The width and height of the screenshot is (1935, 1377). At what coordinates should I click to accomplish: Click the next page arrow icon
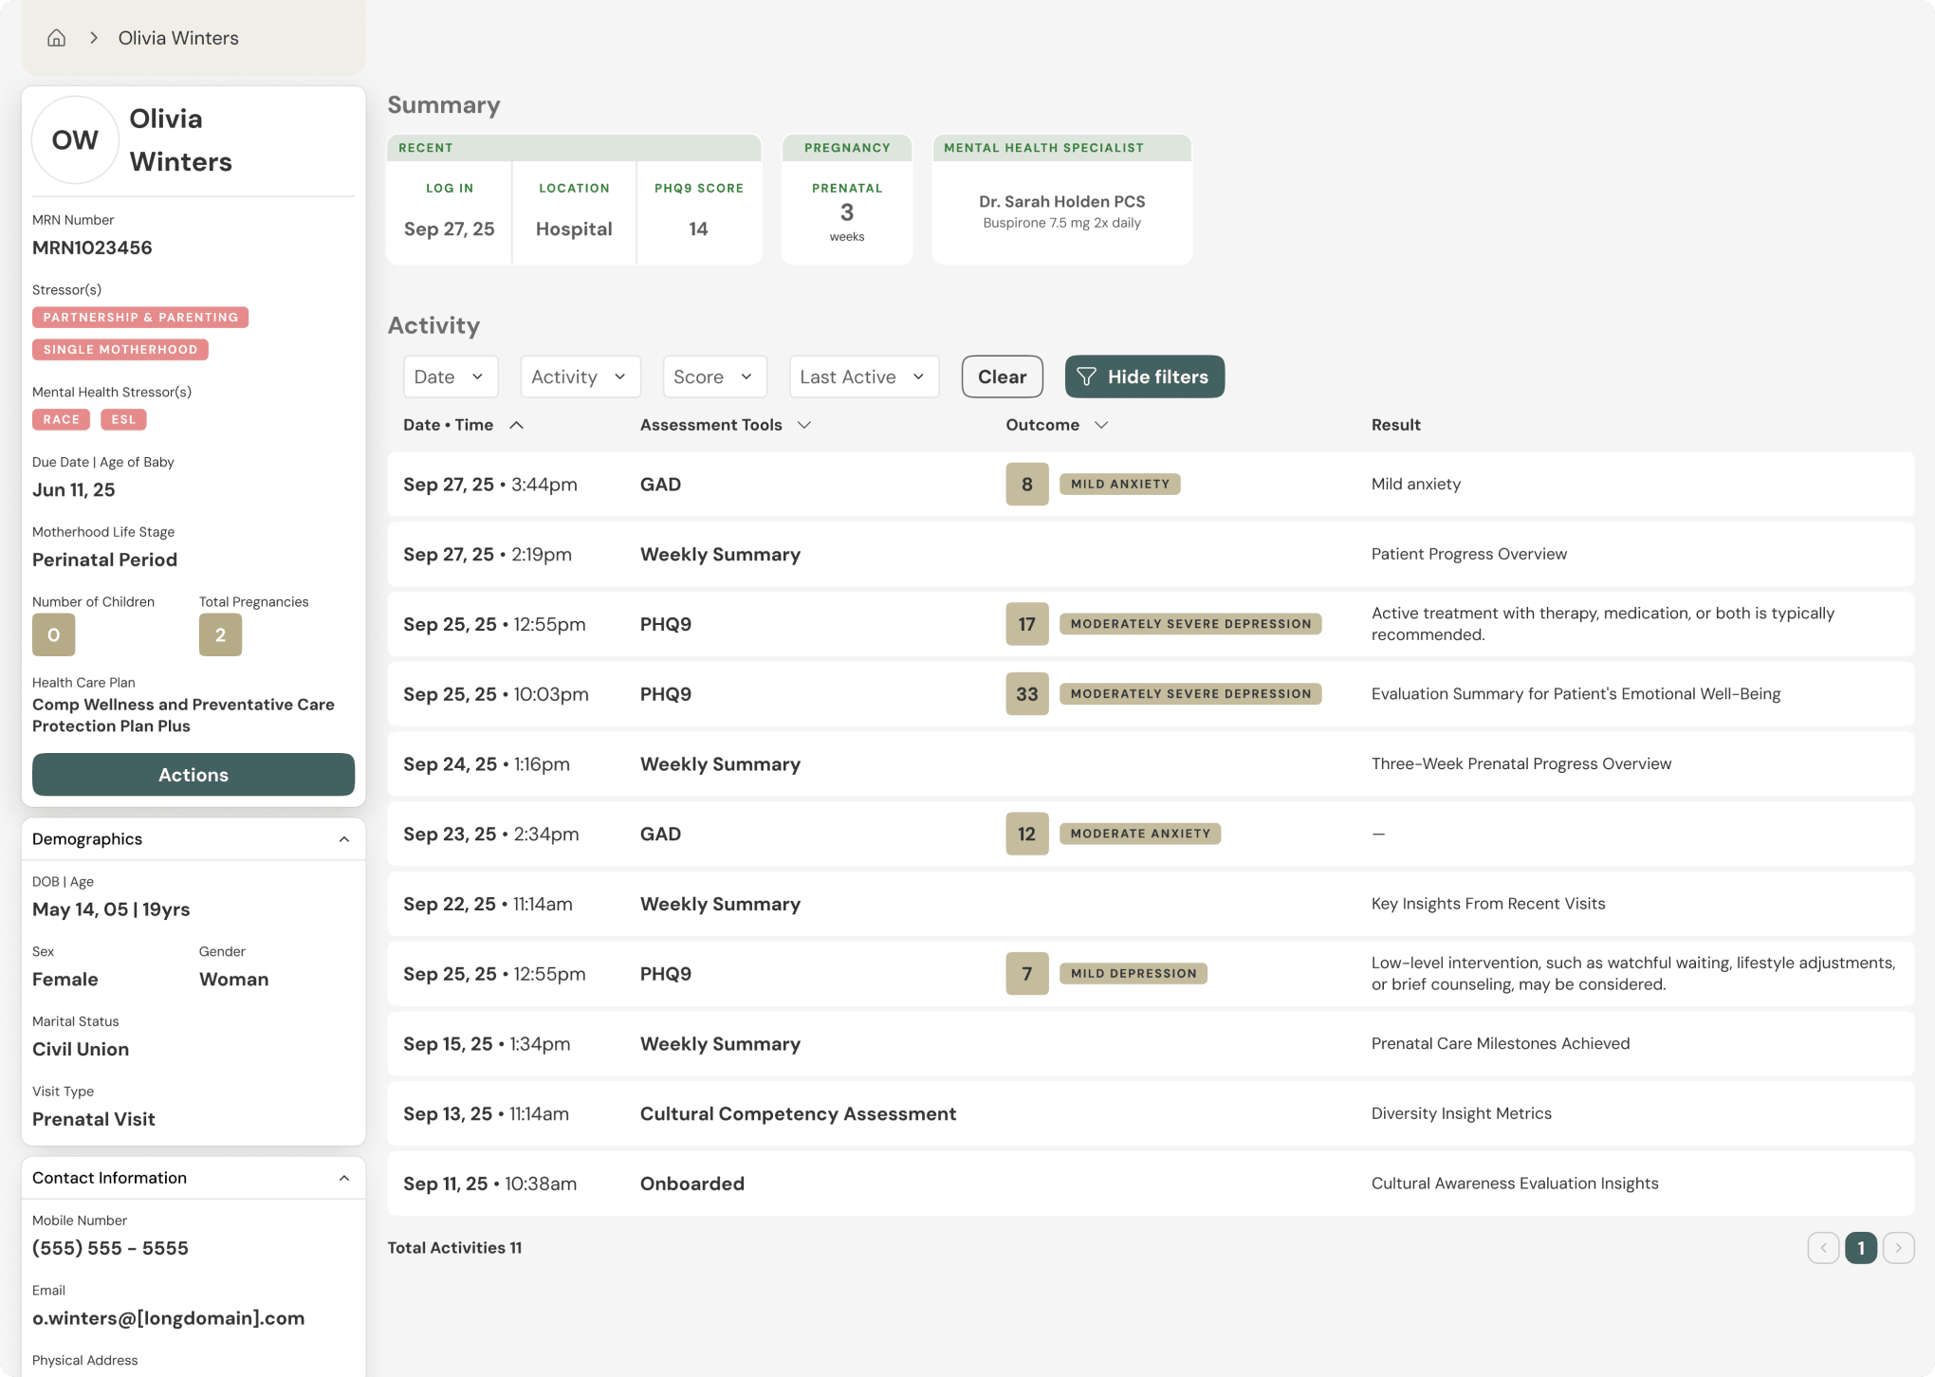pyautogui.click(x=1898, y=1248)
